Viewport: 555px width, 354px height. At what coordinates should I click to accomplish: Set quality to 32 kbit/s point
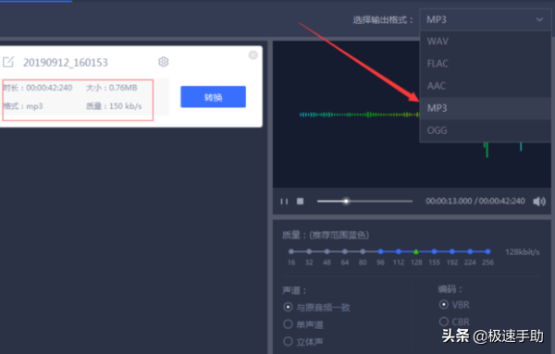click(x=309, y=251)
